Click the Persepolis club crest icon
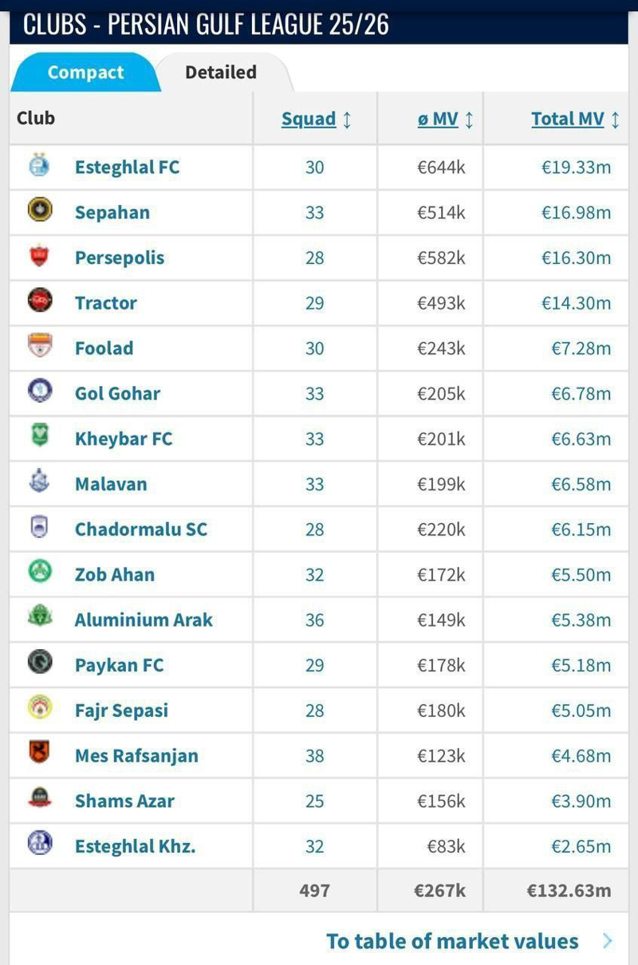This screenshot has height=965, width=638. [40, 257]
